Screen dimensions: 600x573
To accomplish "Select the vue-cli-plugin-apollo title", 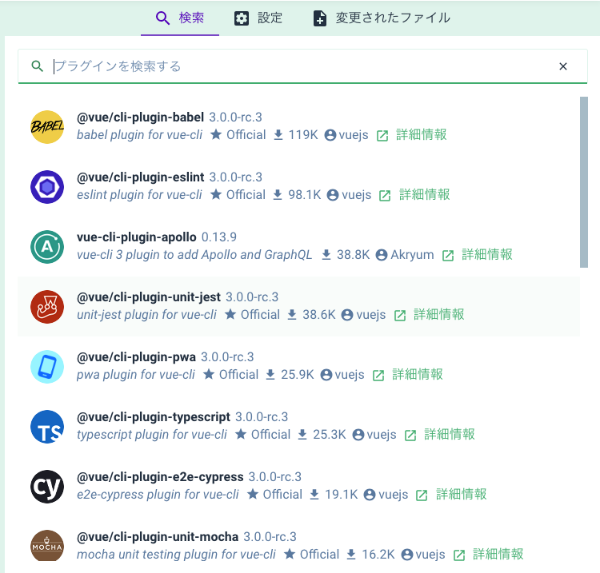I will pyautogui.click(x=137, y=237).
